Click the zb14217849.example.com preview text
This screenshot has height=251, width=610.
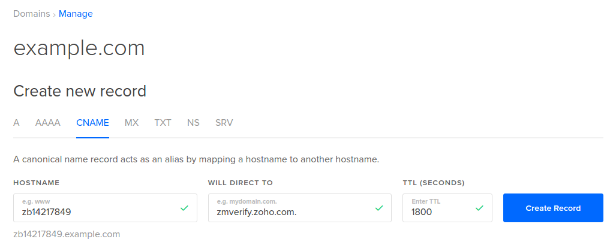pos(67,234)
